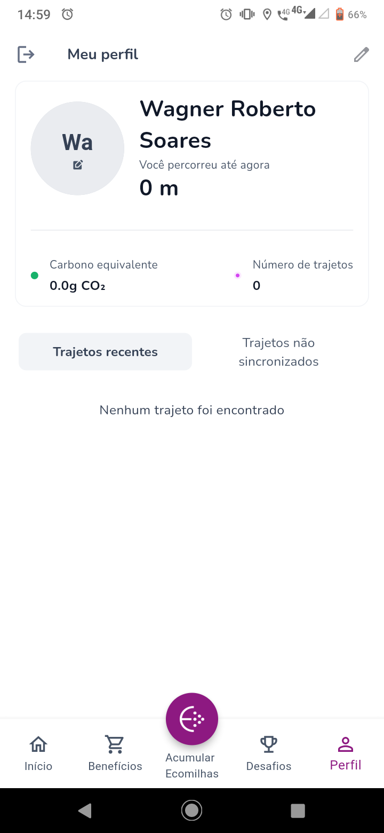384x833 pixels.
Task: Tap the Android recent apps square
Action: coord(298,811)
